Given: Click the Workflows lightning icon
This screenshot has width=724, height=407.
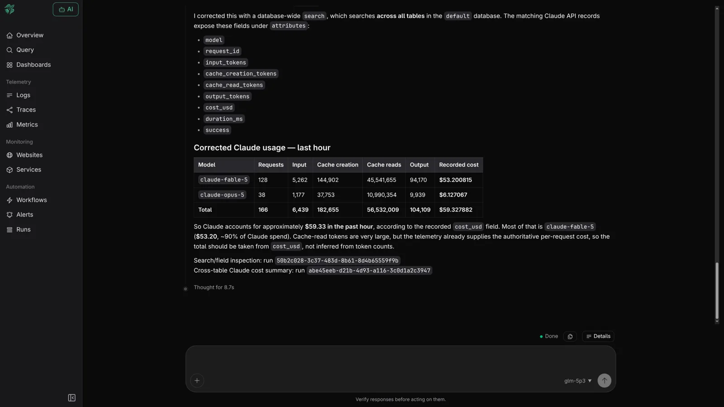Looking at the screenshot, I should (10, 200).
